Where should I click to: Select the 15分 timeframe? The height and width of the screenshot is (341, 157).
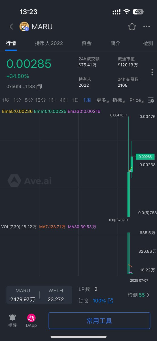coord(41,100)
